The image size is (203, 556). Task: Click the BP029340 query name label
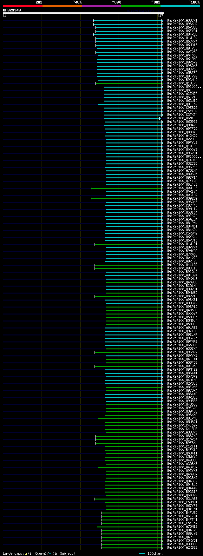coord(12,10)
